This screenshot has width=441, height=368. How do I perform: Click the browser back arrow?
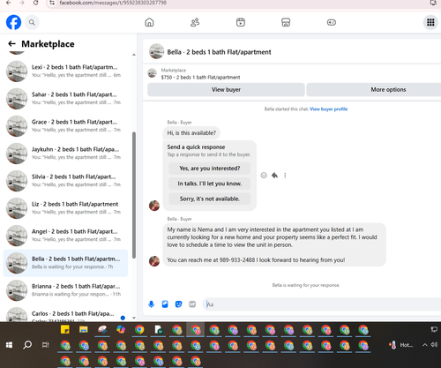8,3
